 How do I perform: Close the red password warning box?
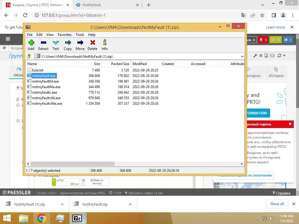tap(290, 124)
